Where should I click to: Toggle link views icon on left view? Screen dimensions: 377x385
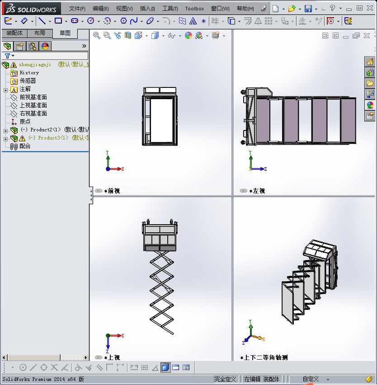(244, 191)
